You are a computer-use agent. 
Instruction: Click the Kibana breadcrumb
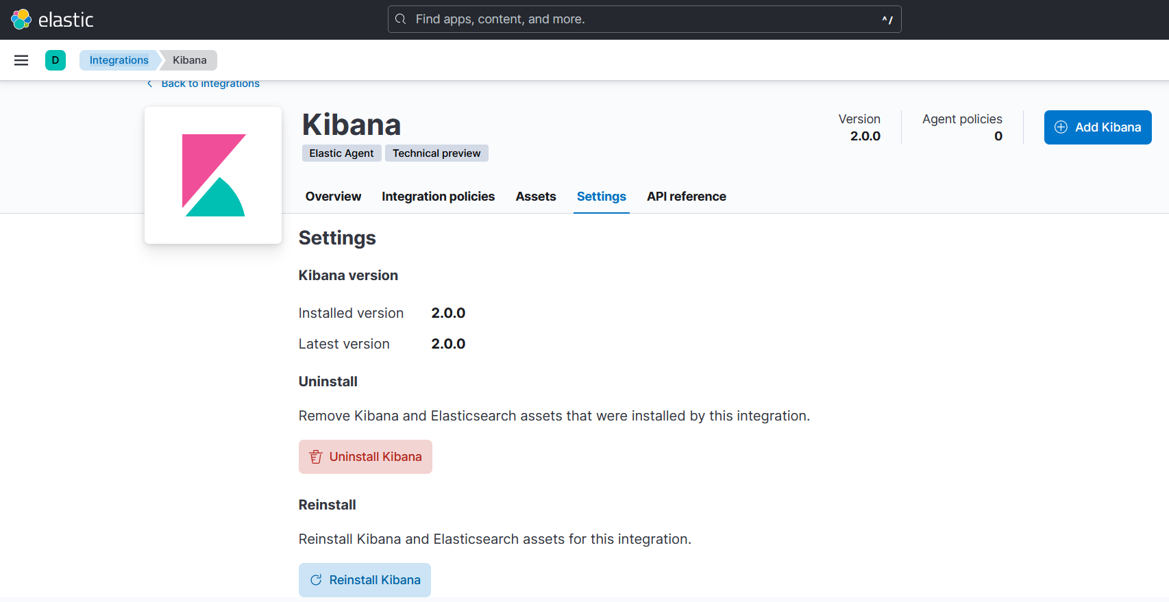click(190, 60)
